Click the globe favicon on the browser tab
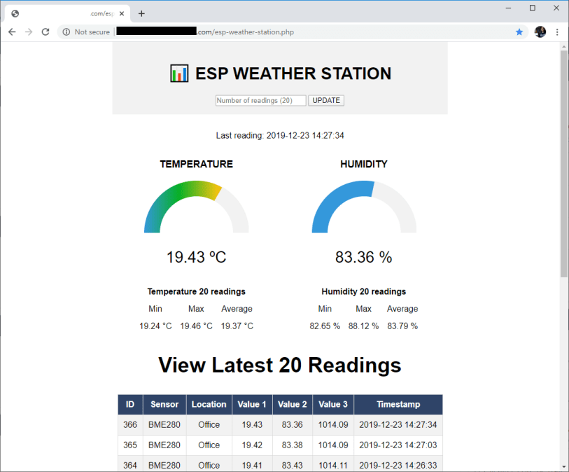This screenshot has width=569, height=472. click(15, 13)
